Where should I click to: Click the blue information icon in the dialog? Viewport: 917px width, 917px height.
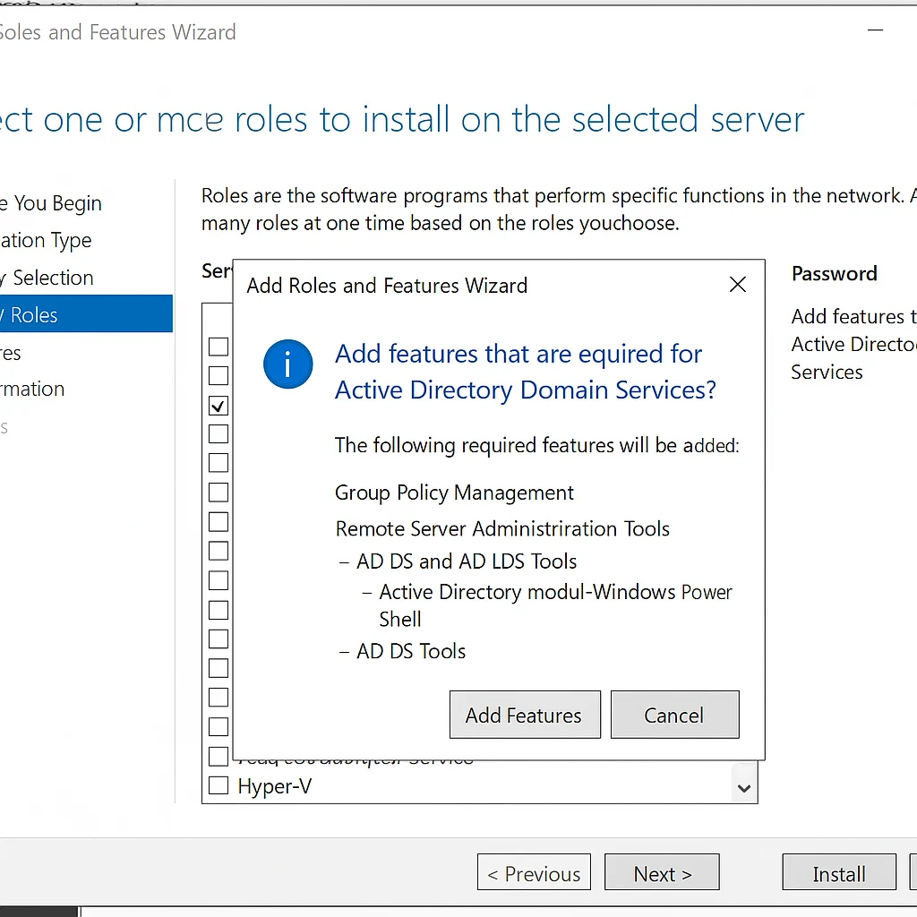(x=287, y=364)
